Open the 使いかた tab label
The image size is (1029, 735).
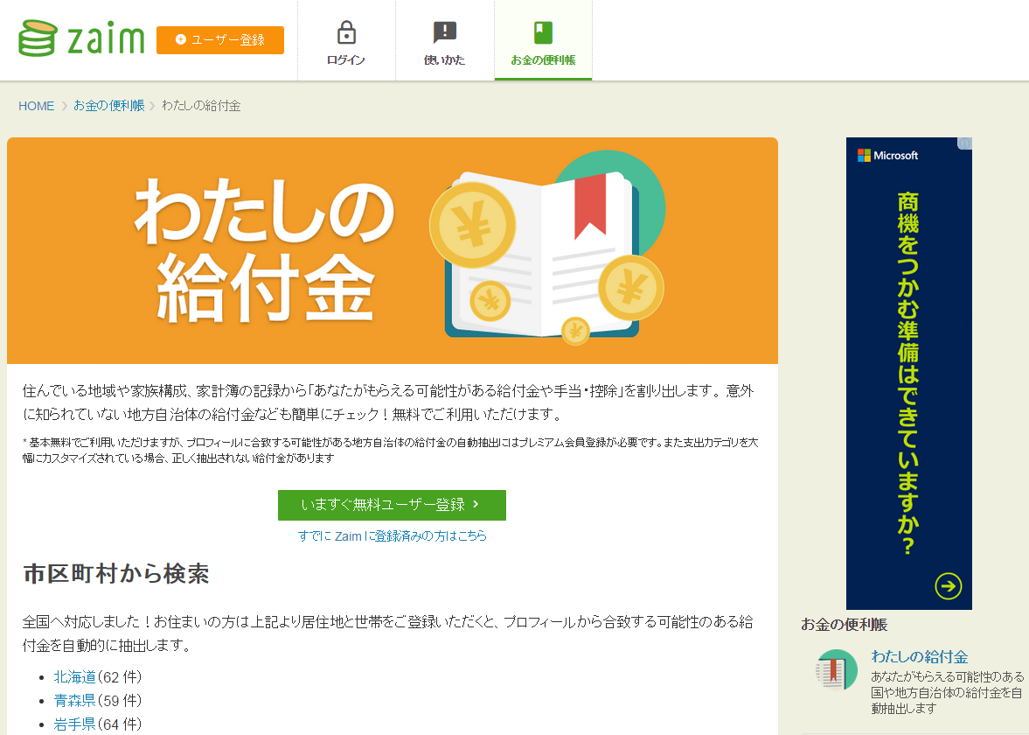445,60
